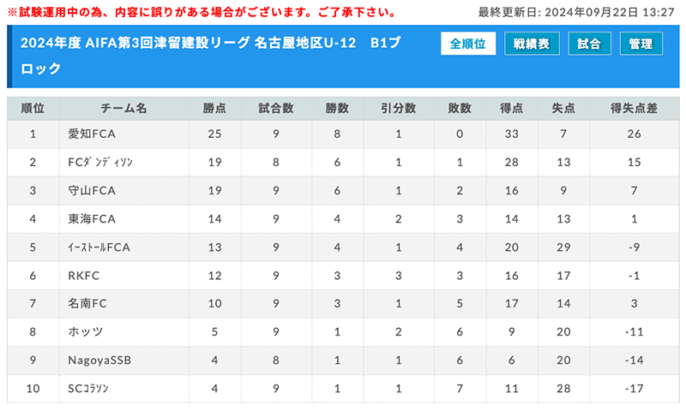Viewport: 686px width, 411px height.
Task: Open the 管理 button
Action: [641, 44]
